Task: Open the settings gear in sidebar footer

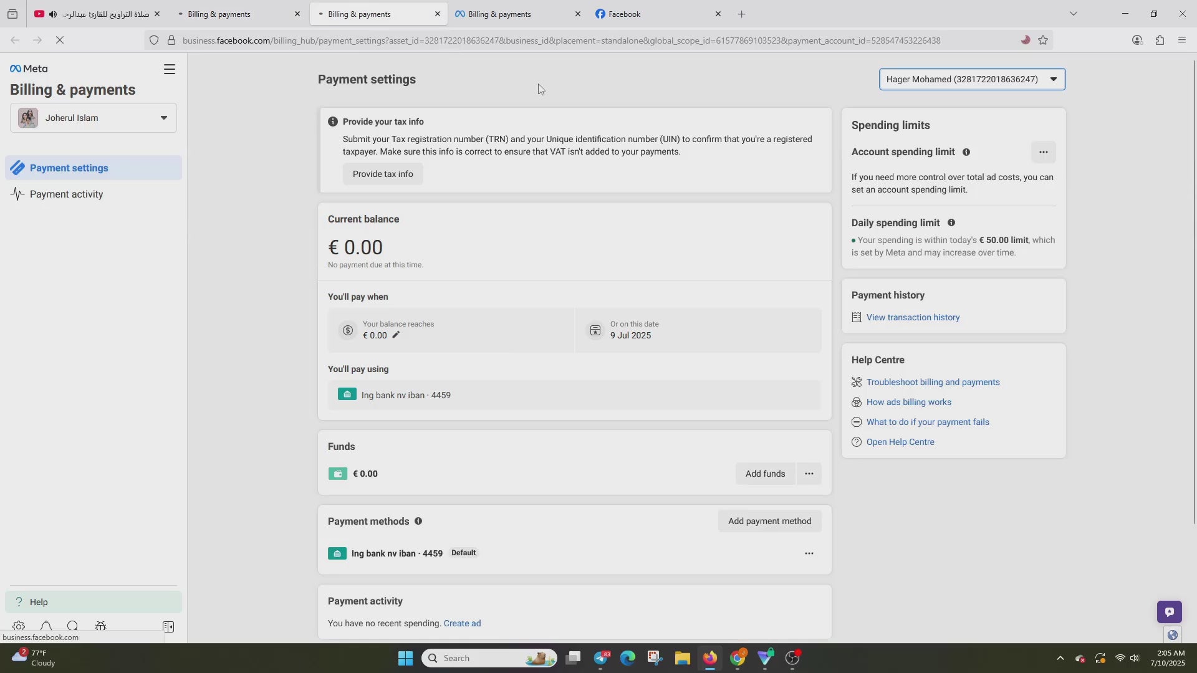Action: [19, 626]
